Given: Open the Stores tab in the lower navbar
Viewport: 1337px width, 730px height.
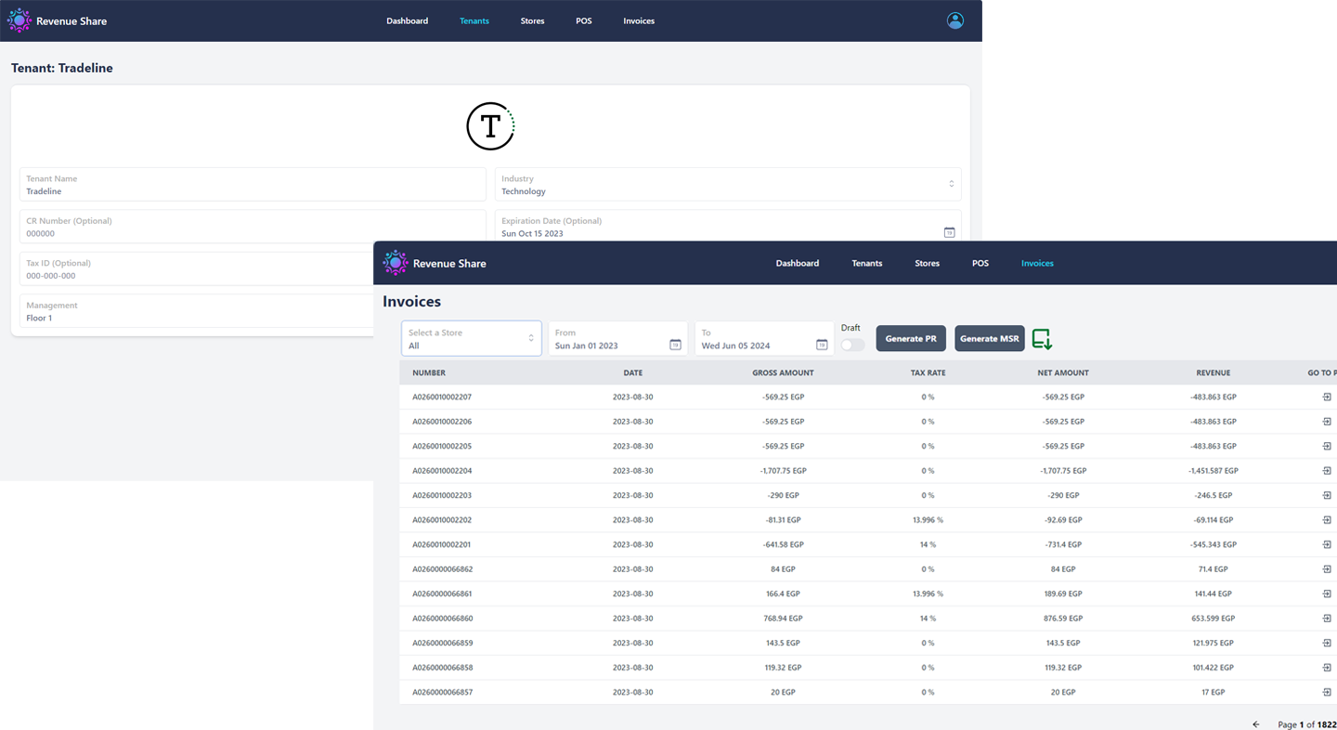Looking at the screenshot, I should (x=927, y=263).
